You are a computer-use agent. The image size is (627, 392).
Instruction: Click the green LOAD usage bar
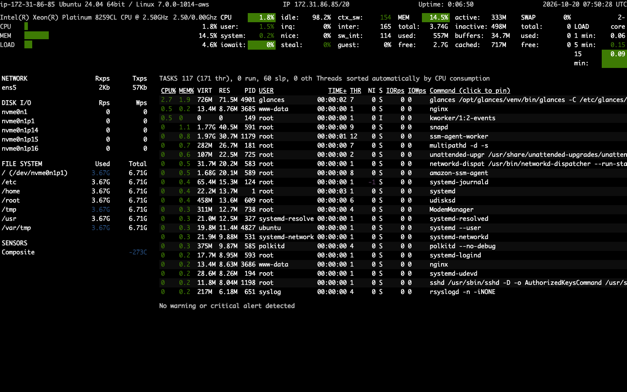click(28, 45)
